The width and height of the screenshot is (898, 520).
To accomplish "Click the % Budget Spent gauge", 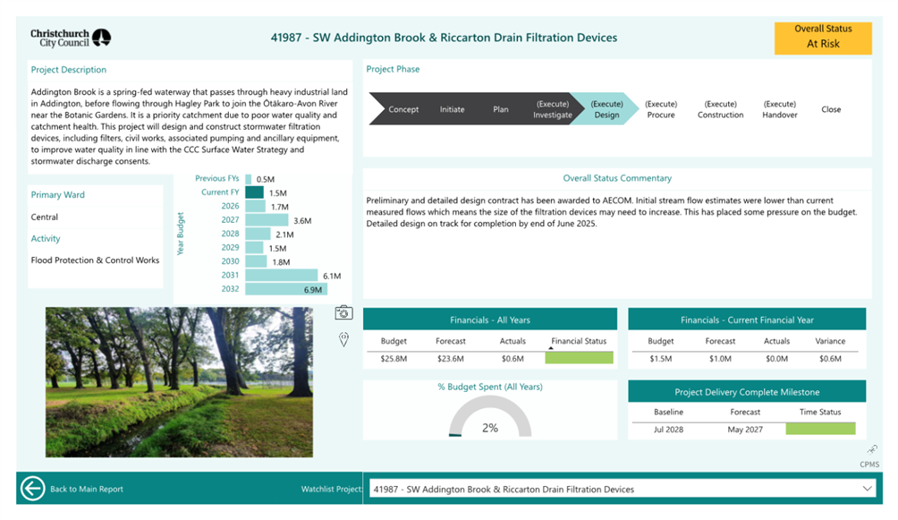I will pos(489,417).
